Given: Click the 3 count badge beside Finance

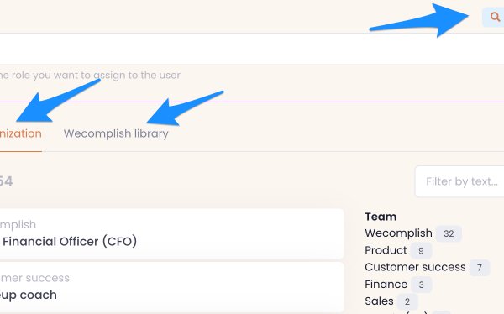Looking at the screenshot, I should (x=422, y=285).
